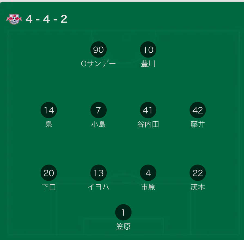244x240 pixels.
Task: Select goalkeeper number 1 badge
Action: (123, 212)
